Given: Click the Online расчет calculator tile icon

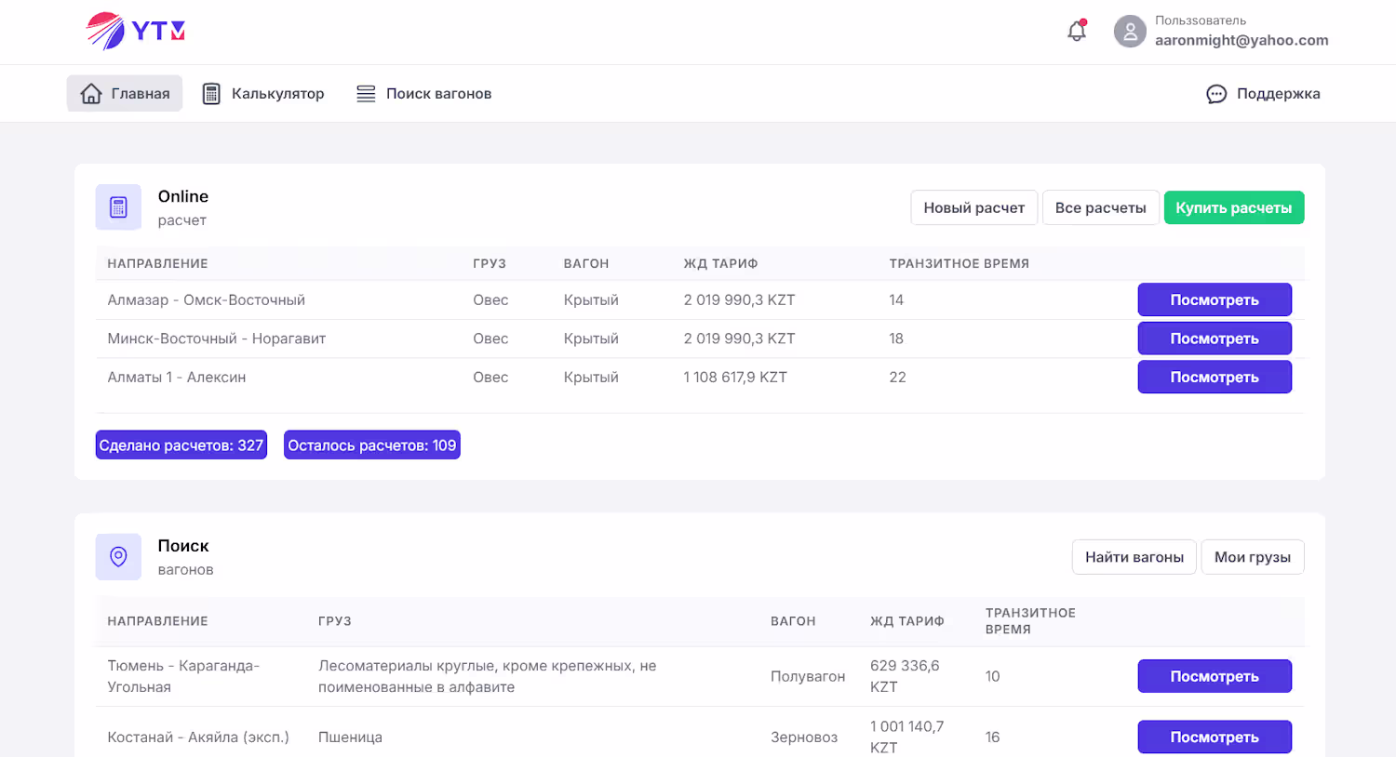Looking at the screenshot, I should [118, 207].
